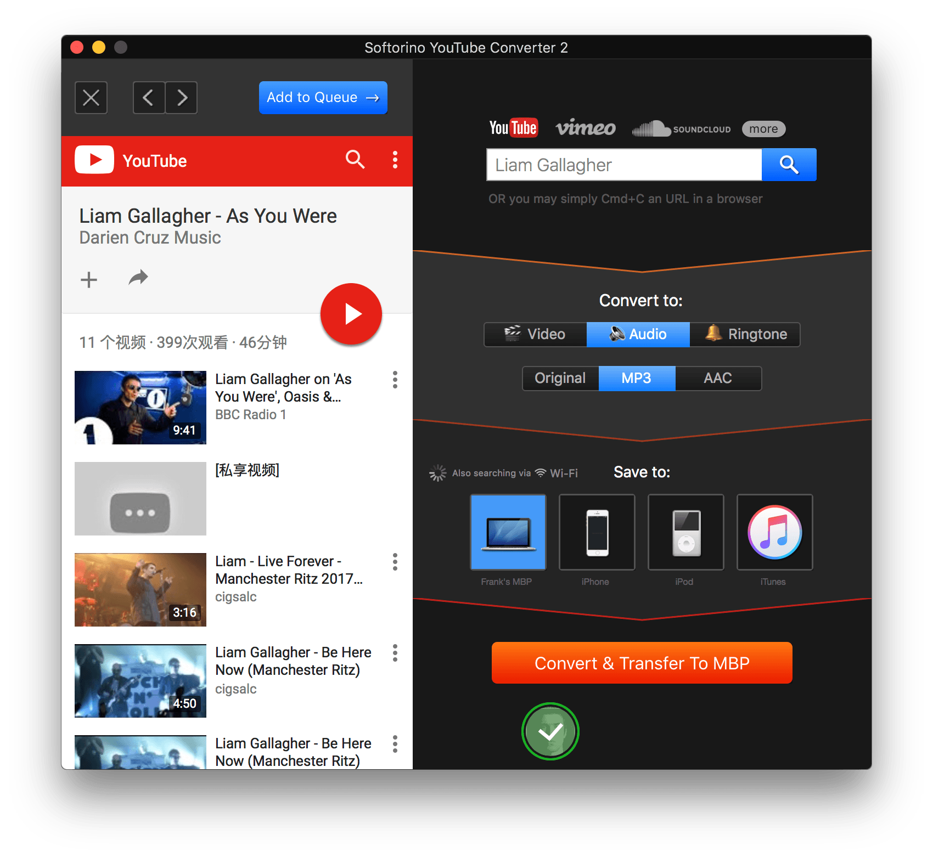This screenshot has width=933, height=857.
Task: Open the video titled 'Liam Gallagher on As You Were'
Action: (283, 388)
